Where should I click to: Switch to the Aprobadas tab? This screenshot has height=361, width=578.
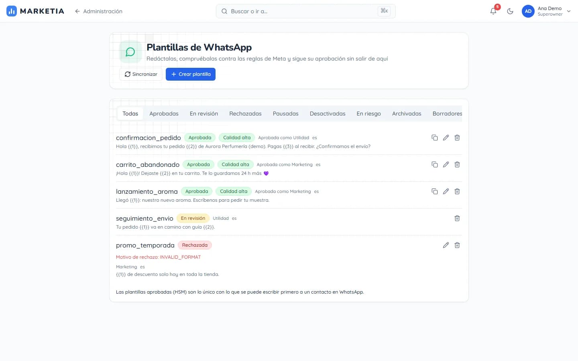point(164,114)
